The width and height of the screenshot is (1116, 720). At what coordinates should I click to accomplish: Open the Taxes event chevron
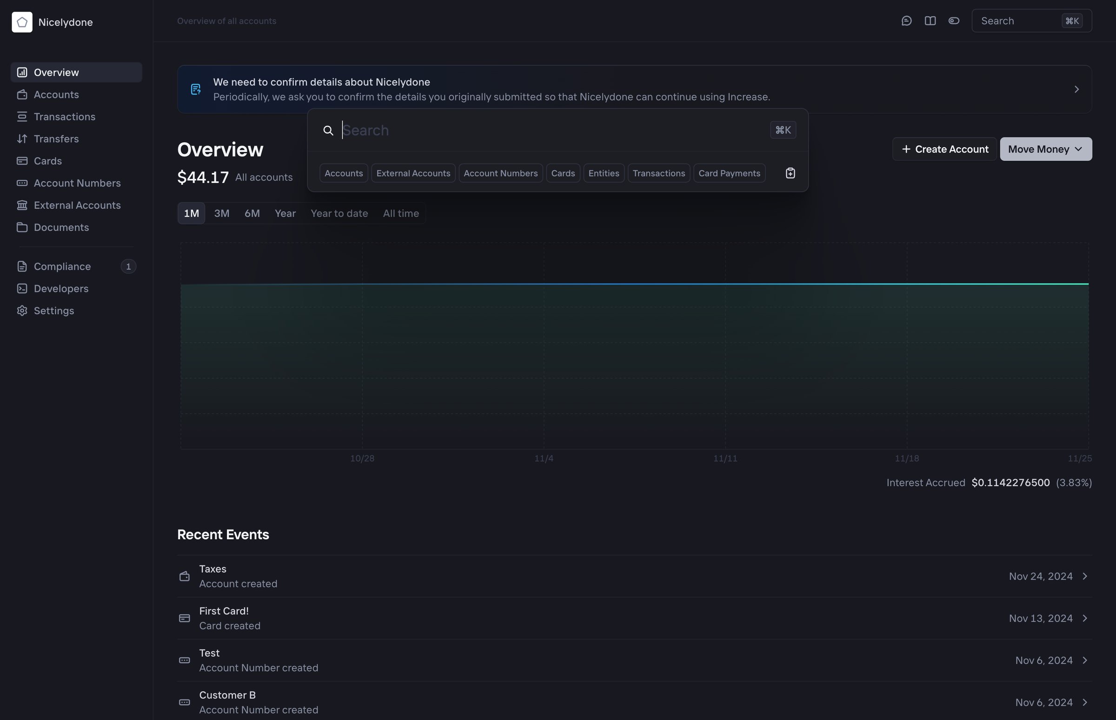(1085, 576)
